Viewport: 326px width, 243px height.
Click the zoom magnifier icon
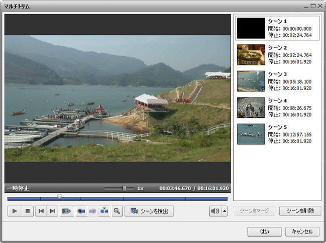117,211
